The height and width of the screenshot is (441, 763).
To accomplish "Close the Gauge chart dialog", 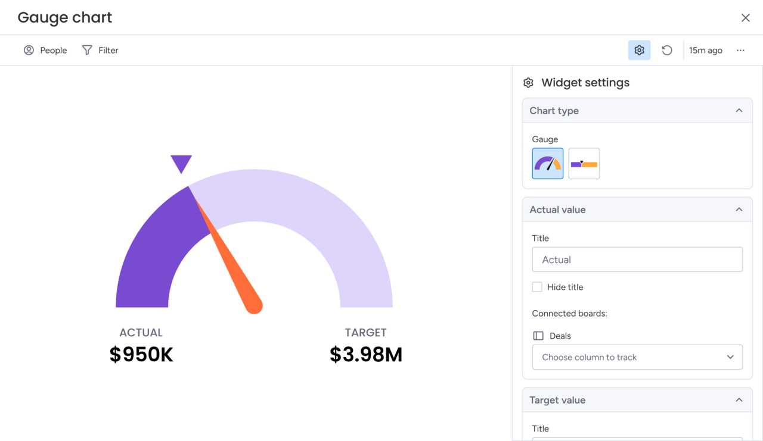I will point(745,18).
